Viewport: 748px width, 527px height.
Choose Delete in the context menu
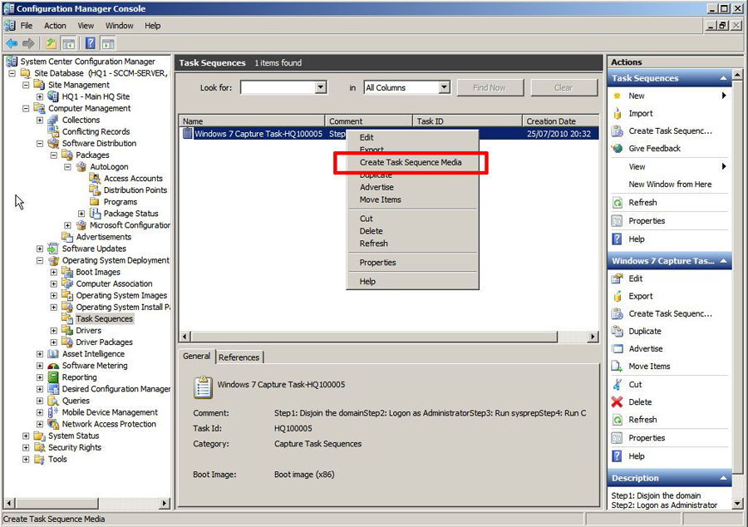[372, 231]
